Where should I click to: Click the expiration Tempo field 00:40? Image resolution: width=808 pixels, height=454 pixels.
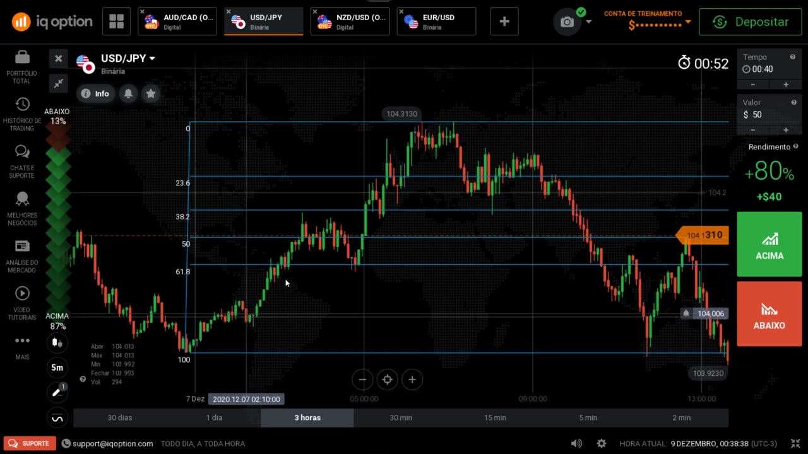769,69
